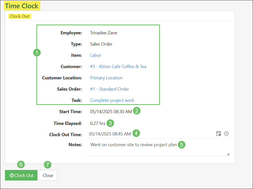Select the start time 05/14/2025 08:30 AM
This screenshot has width=253, height=189.
111,112
